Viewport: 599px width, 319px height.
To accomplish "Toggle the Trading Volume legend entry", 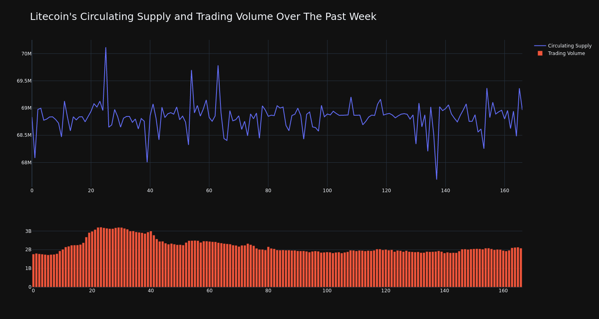I will coord(563,53).
